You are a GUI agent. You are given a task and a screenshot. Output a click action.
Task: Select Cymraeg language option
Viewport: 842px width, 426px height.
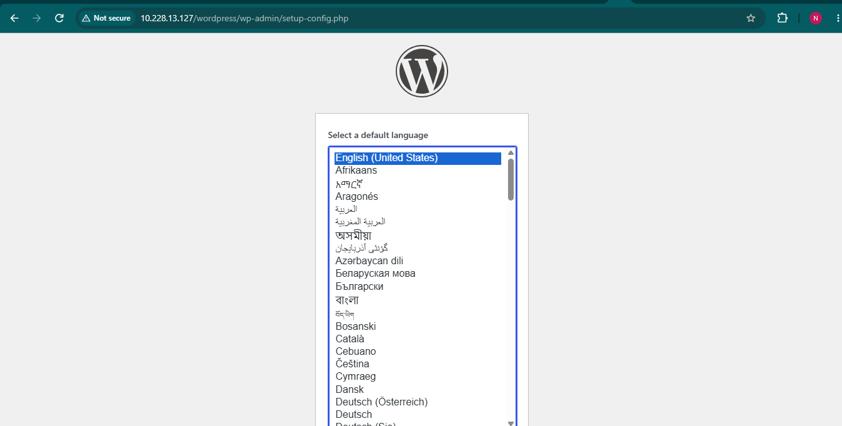[x=418, y=377]
